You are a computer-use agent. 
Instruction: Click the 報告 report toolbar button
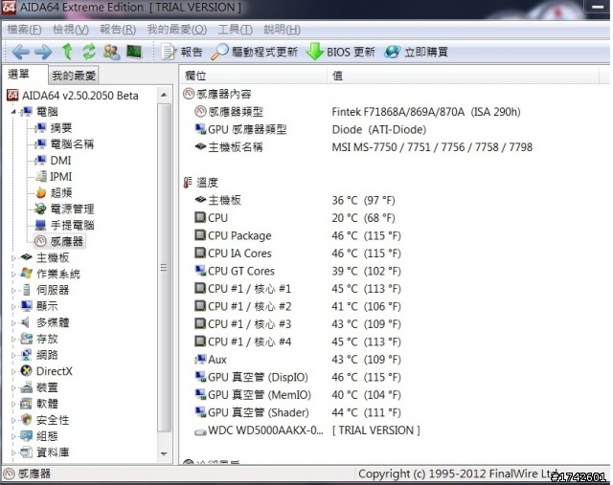pos(182,52)
